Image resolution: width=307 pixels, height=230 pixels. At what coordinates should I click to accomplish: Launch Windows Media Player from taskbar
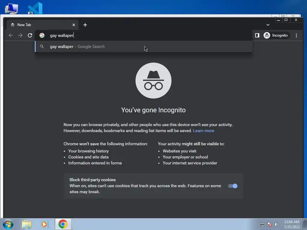pos(45,224)
